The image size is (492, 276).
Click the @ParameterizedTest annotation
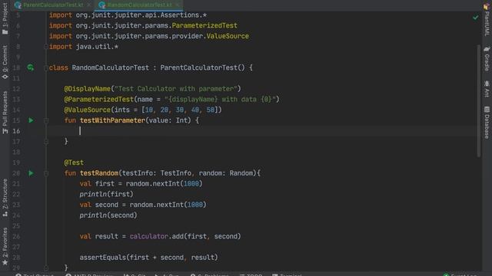(99, 100)
